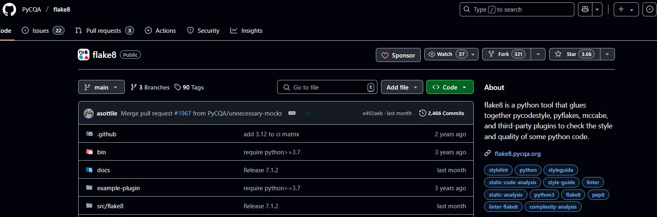Select the style-guide topic tag
Image resolution: width=657 pixels, height=217 pixels.
tap(561, 183)
